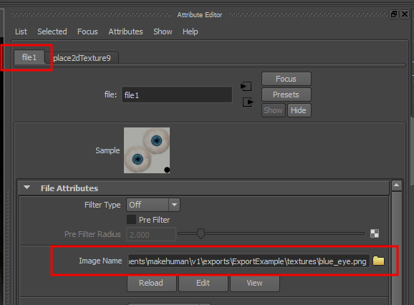This screenshot has height=305, width=414.
Task: Click the black dot on the sample swatch
Action: pos(167,170)
